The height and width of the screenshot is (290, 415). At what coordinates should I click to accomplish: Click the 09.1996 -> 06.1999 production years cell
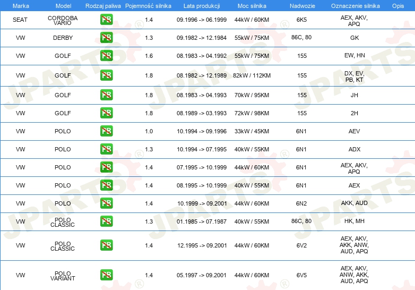click(x=202, y=20)
